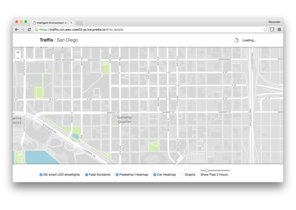Uncheck the Car Heatmap checkbox
The width and height of the screenshot is (296, 210).
point(155,175)
